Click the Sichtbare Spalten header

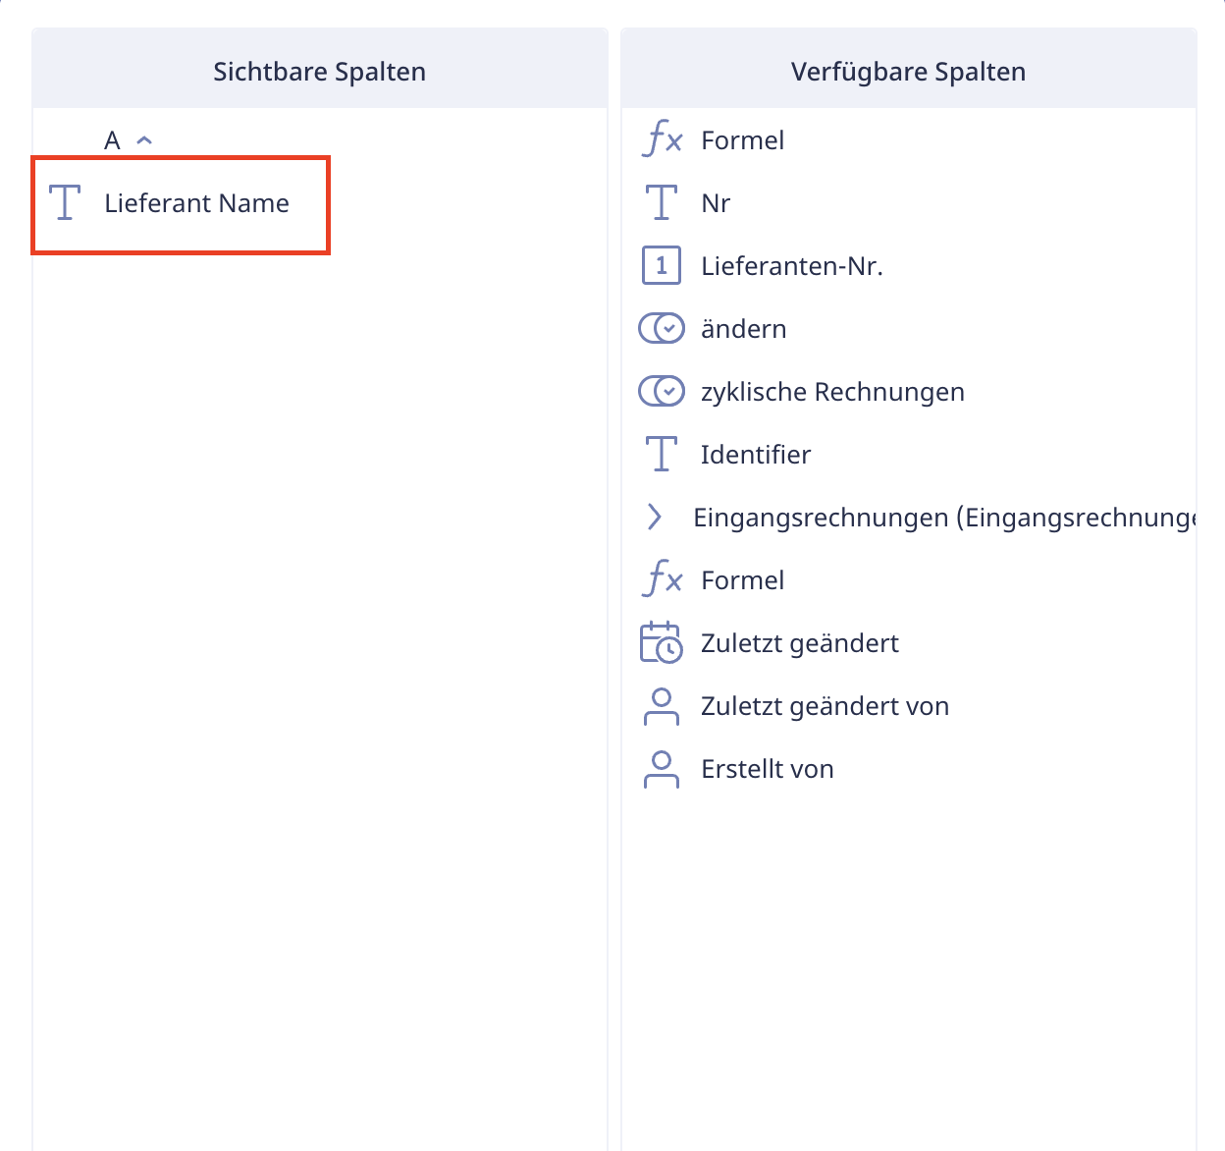click(320, 72)
